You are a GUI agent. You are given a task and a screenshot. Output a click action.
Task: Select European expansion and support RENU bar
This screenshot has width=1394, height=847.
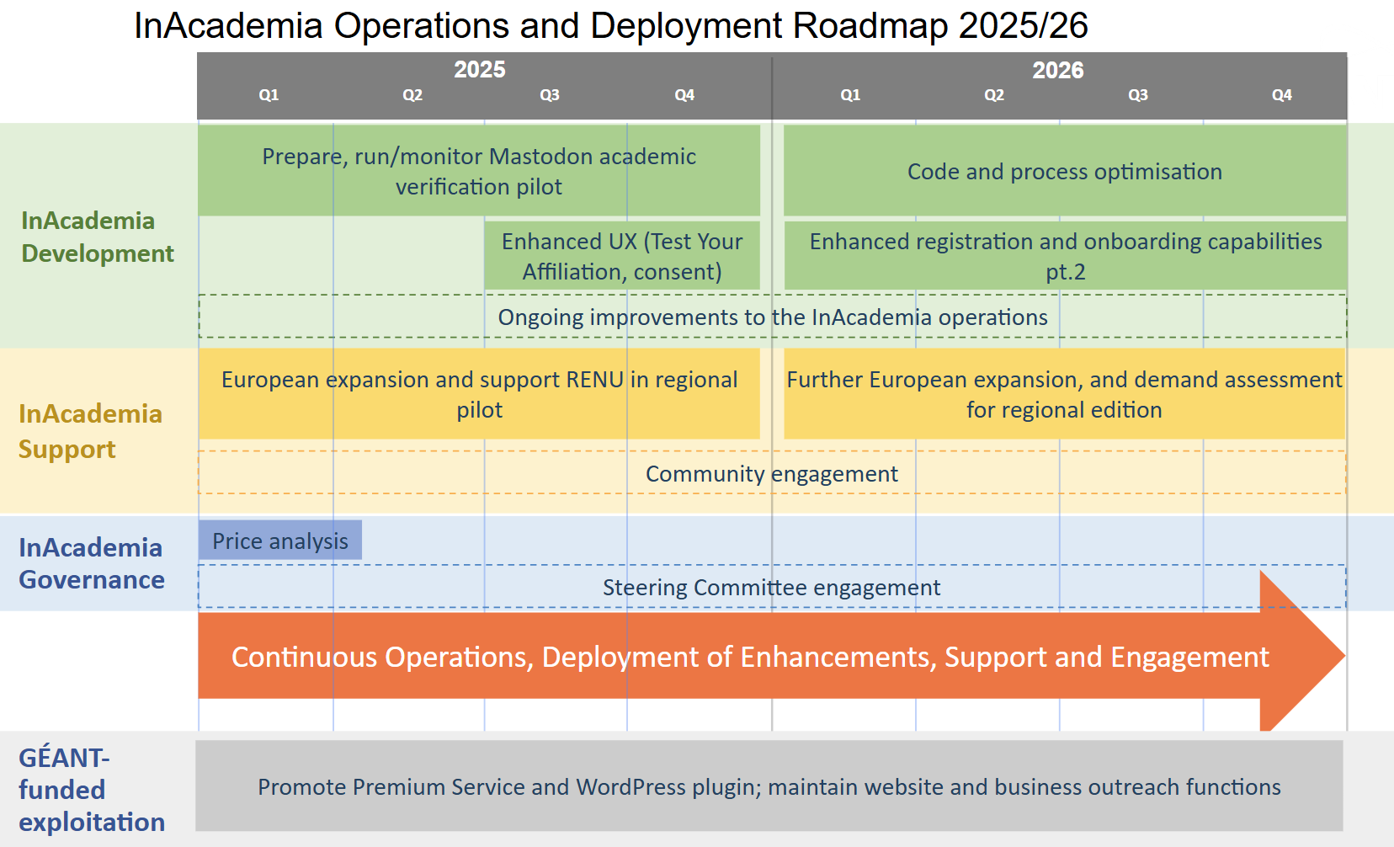[478, 394]
